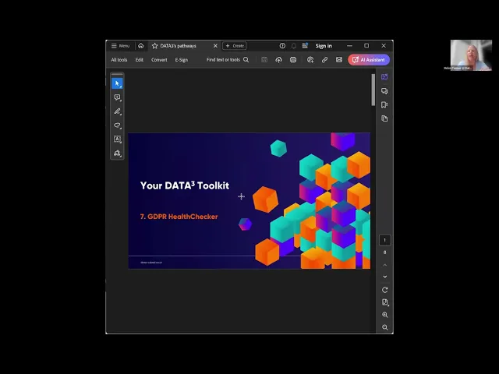Click the Zoom in magnifier
Image resolution: width=499 pixels, height=374 pixels.
(x=384, y=315)
